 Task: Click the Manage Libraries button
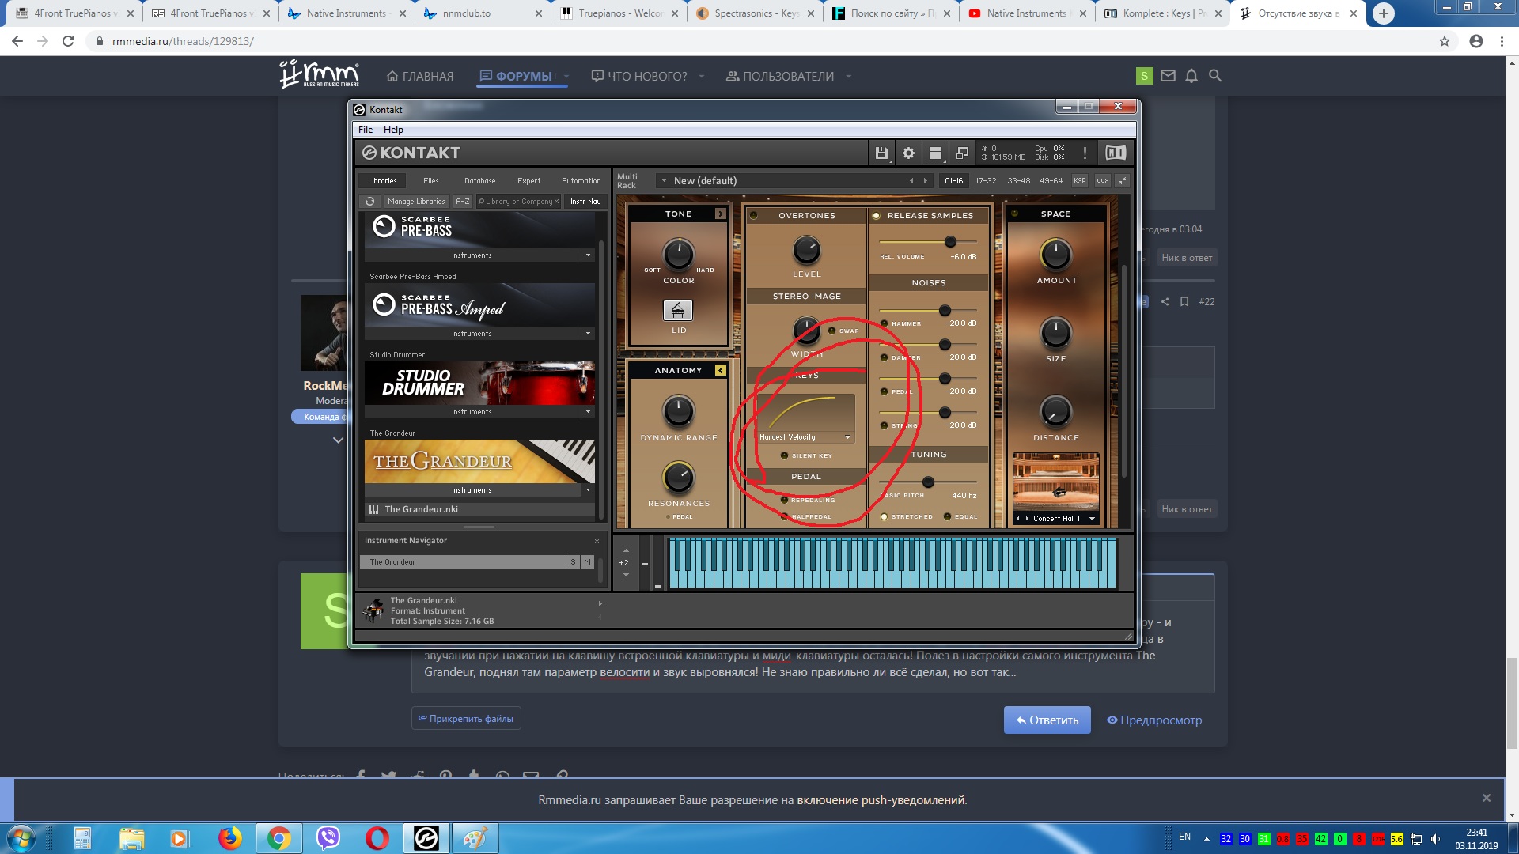pos(416,202)
